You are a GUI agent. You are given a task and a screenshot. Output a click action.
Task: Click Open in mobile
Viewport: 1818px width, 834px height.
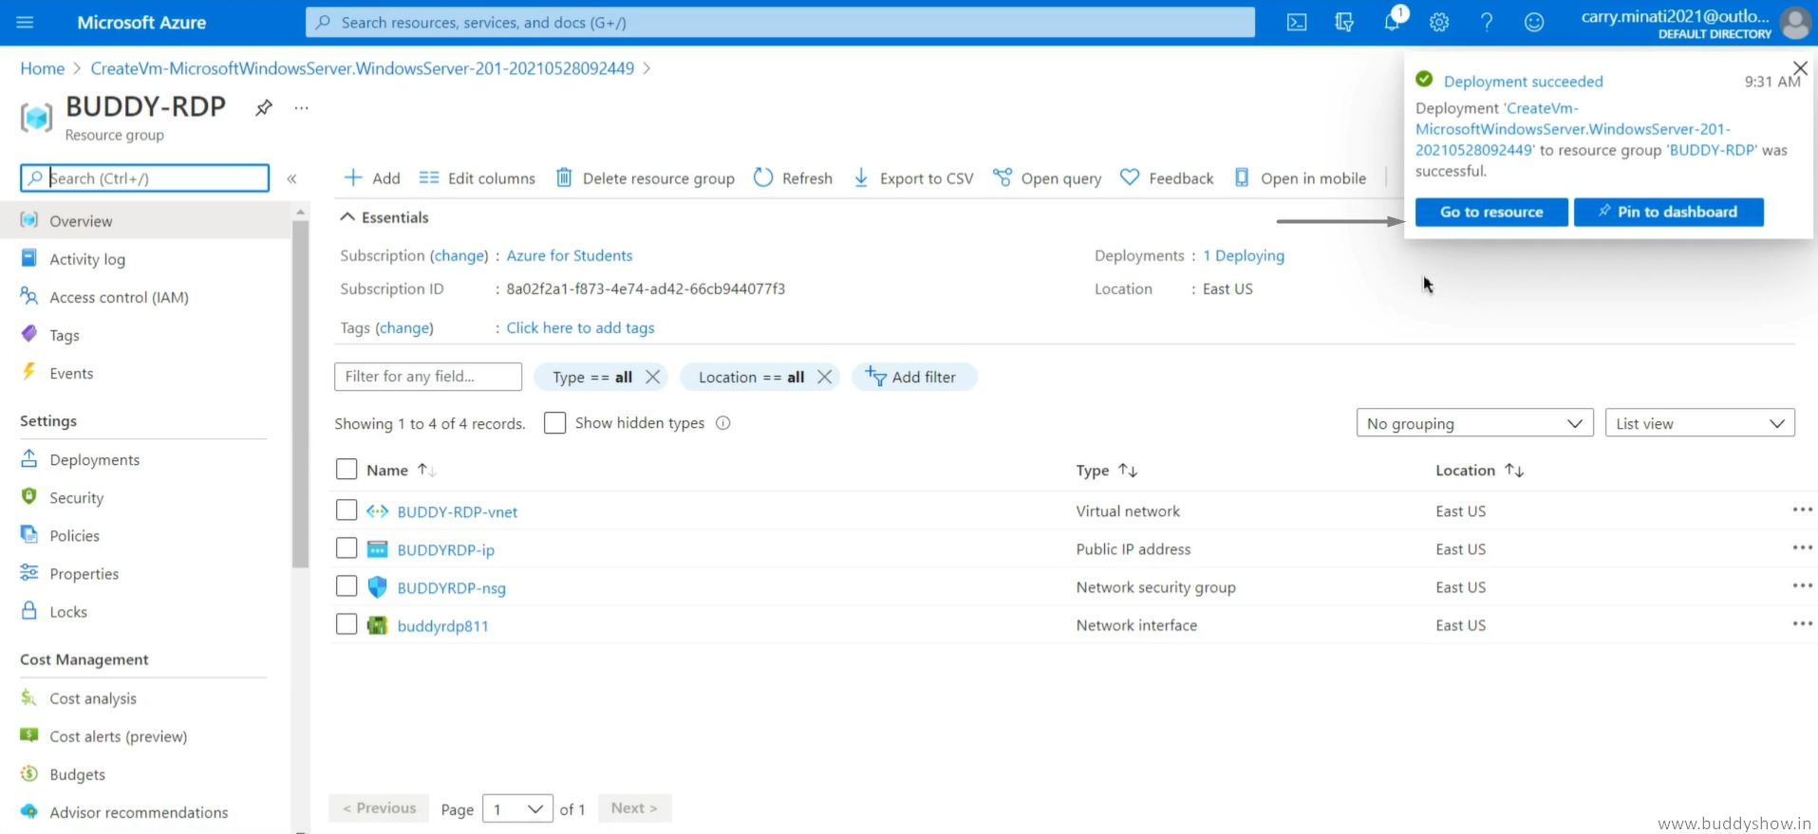(1300, 178)
